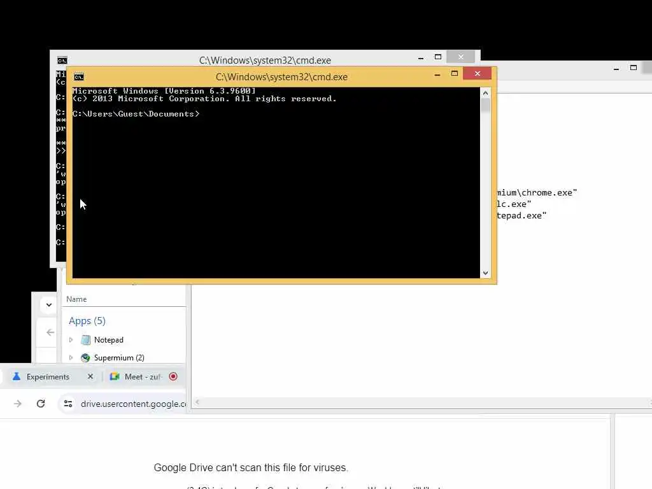Select the Notepad list entry
Image resolution: width=652 pixels, height=489 pixels.
tap(108, 340)
